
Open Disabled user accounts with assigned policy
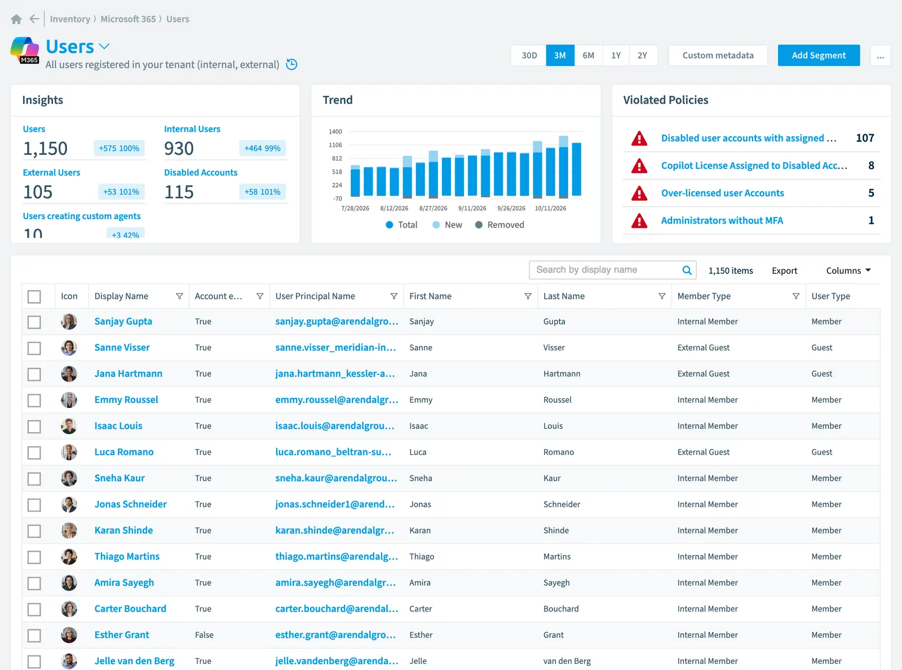(749, 138)
